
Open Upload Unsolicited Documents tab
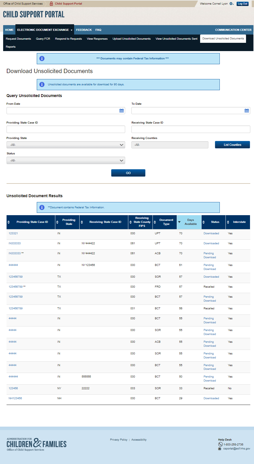131,39
